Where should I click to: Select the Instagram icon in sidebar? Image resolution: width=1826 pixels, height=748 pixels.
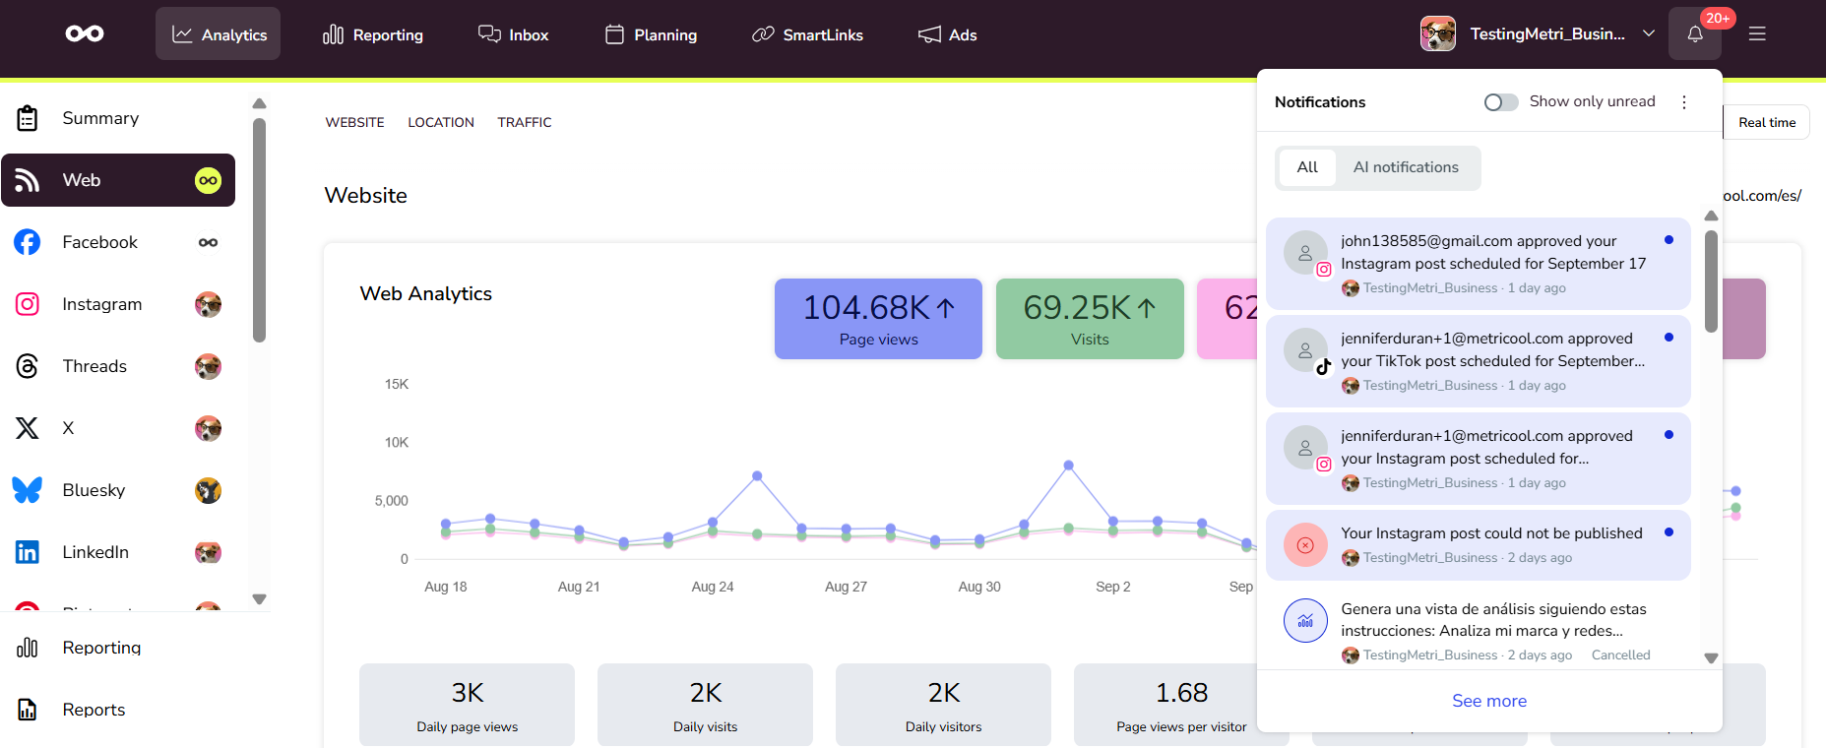[28, 304]
